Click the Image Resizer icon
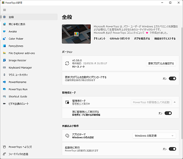 4,60
